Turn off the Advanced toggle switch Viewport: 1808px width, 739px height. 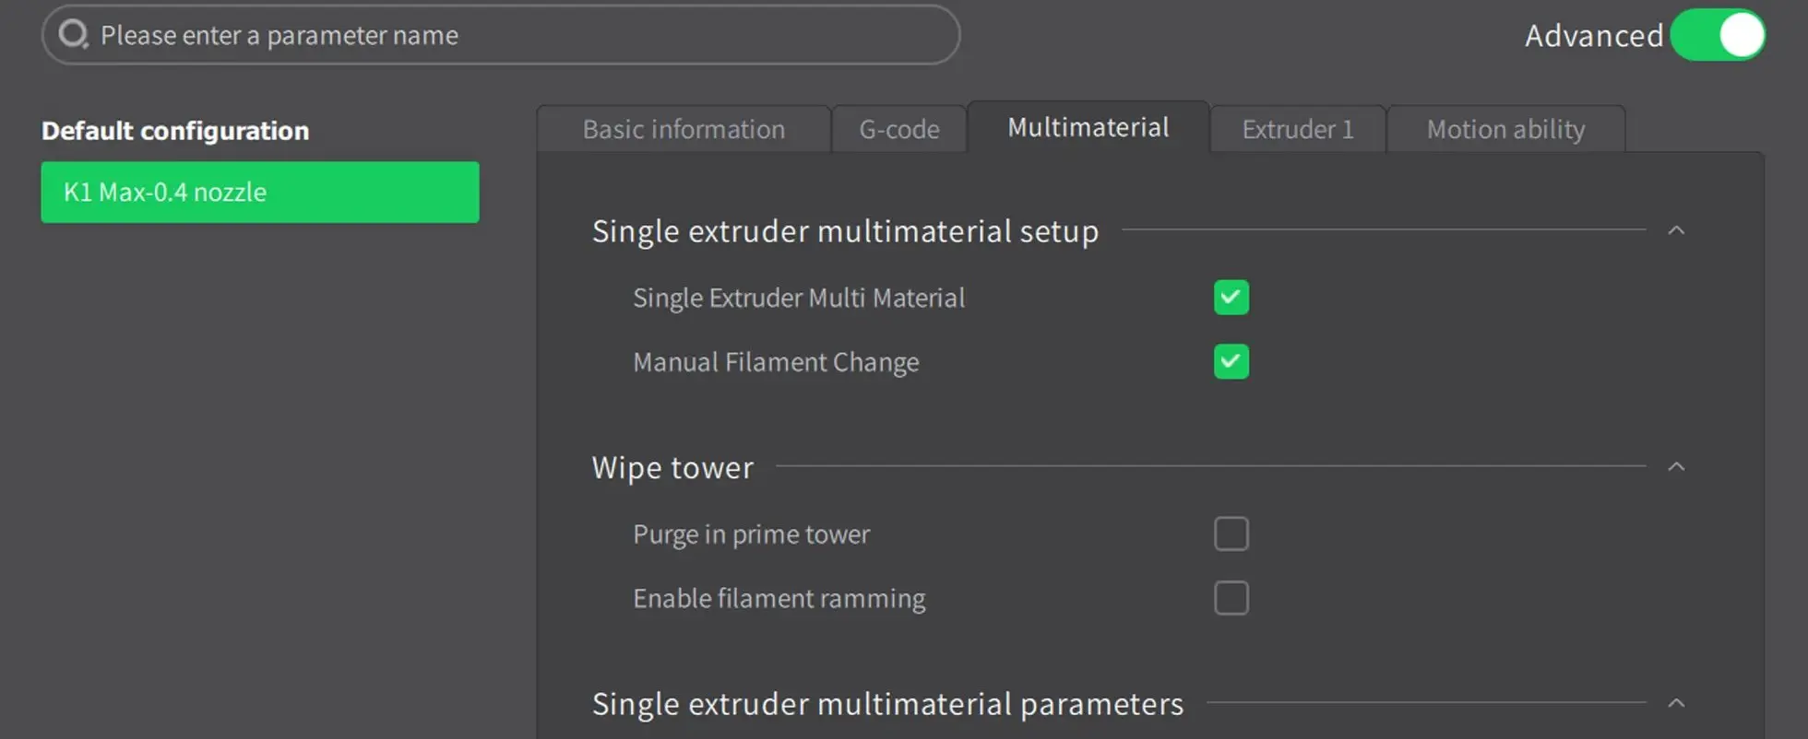[1717, 35]
